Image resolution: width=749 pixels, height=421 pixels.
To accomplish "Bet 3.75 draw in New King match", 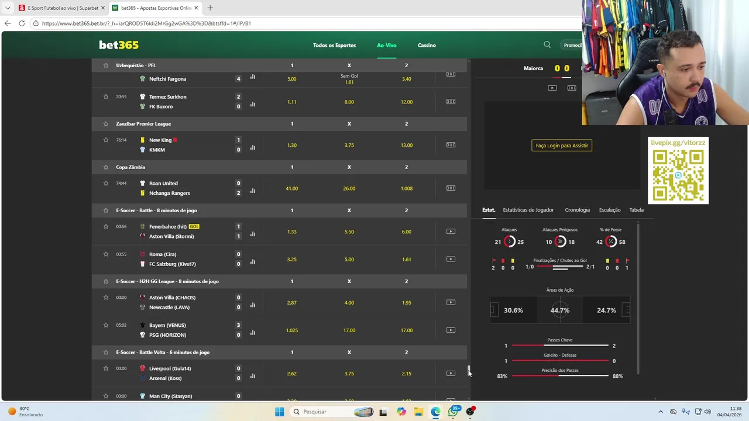I will (x=349, y=145).
